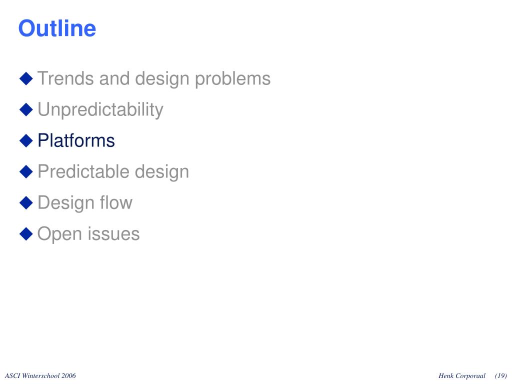Click the Henk Corporaal author name

[x=461, y=376]
